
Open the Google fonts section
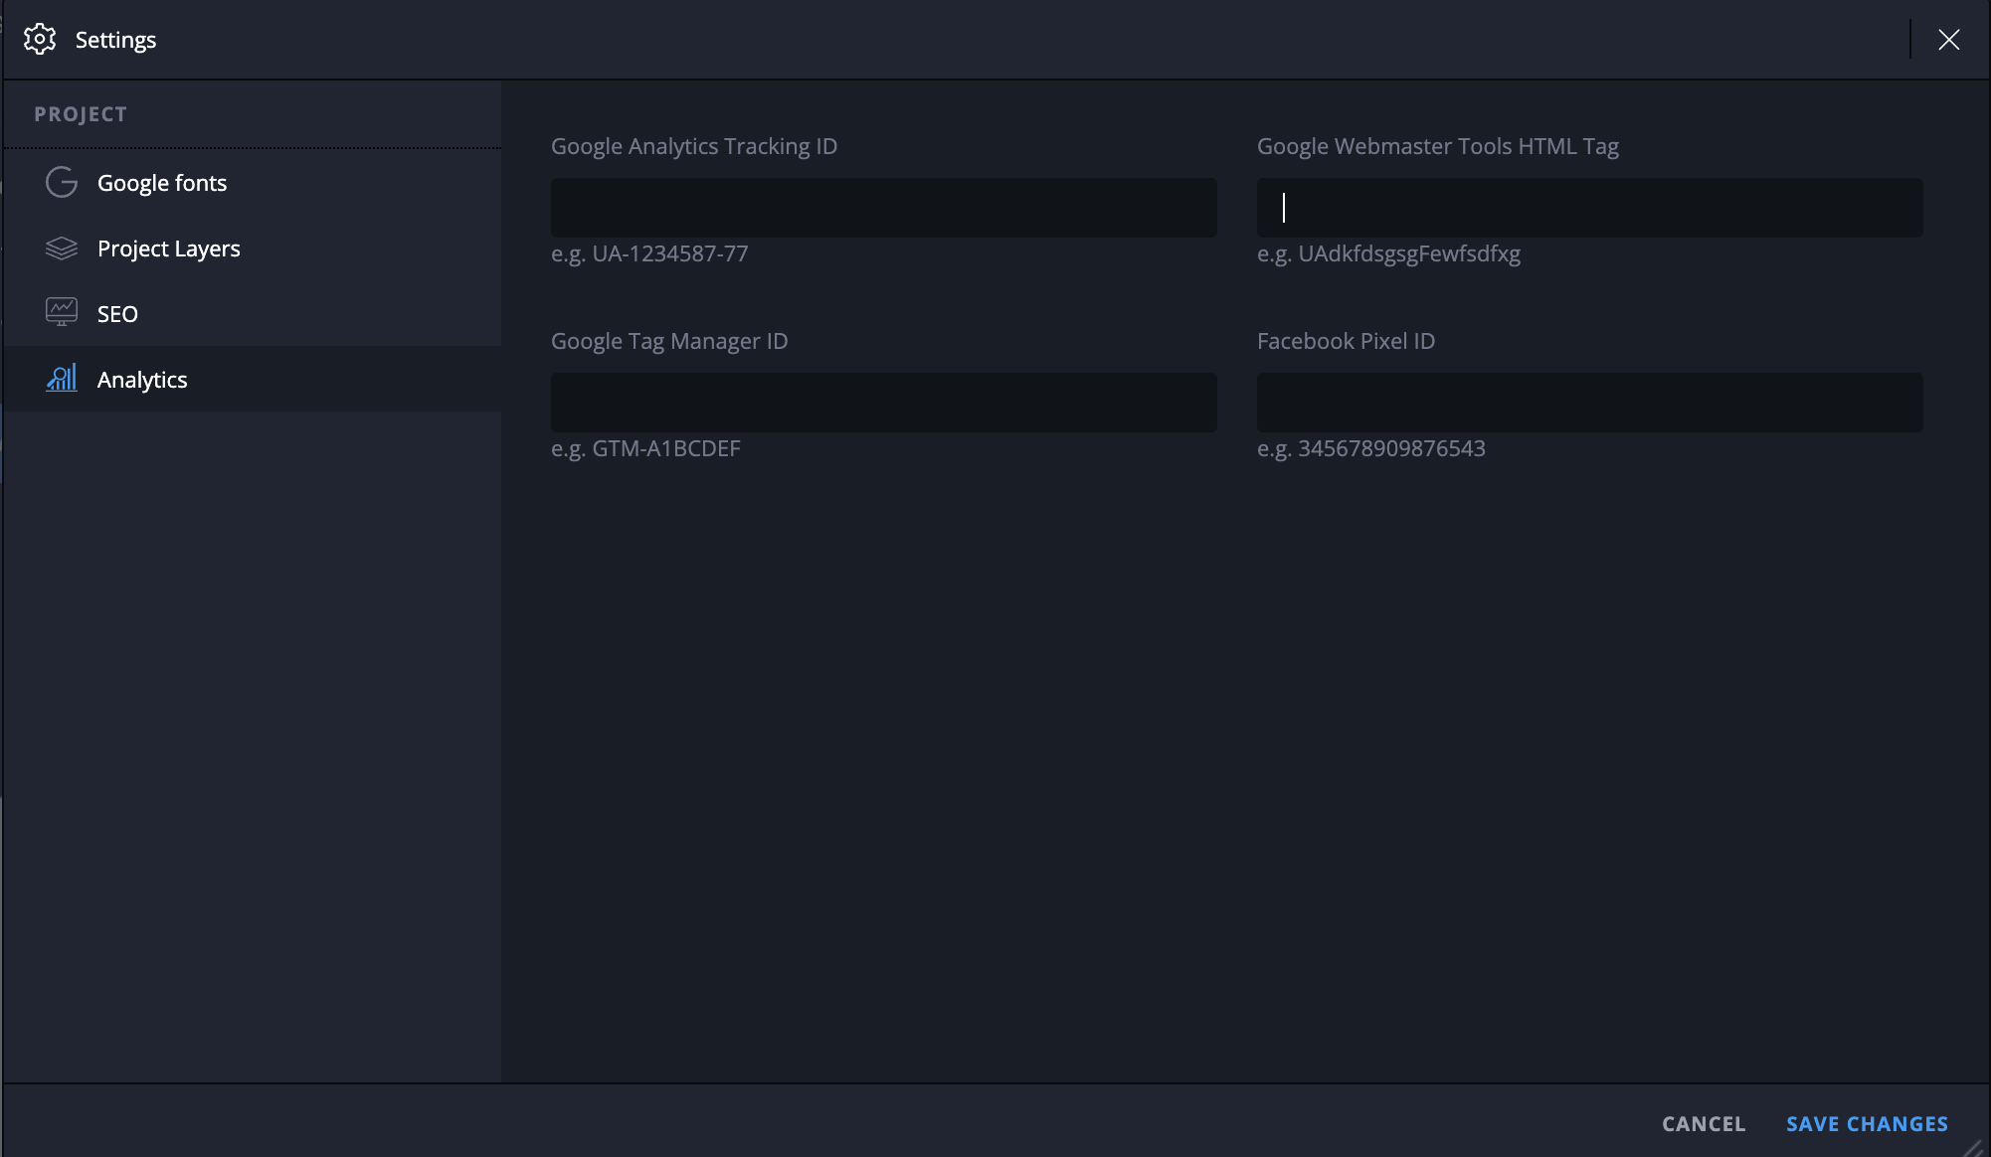point(162,183)
